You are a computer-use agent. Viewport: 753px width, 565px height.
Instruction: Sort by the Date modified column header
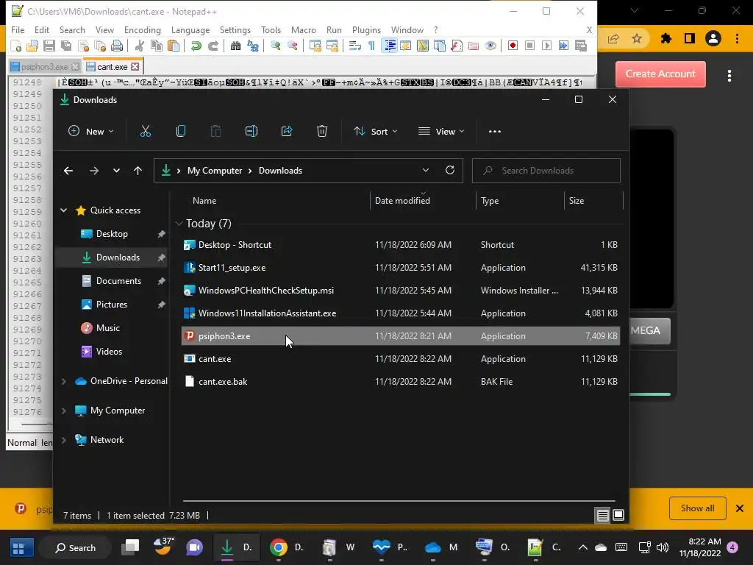coord(402,201)
